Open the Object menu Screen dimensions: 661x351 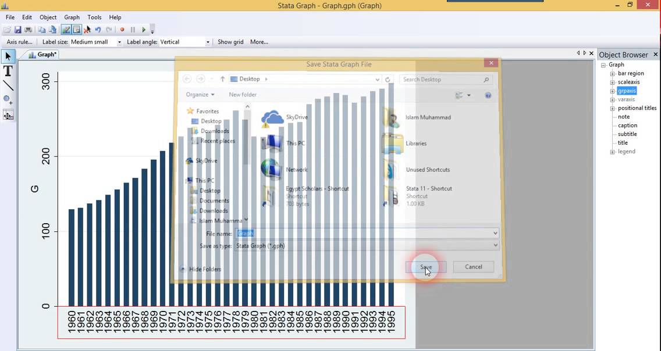click(x=48, y=17)
